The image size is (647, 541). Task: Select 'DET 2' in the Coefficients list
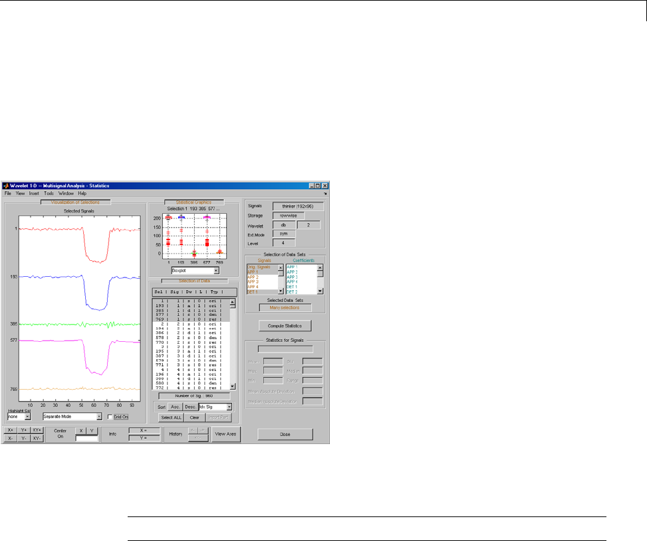[302, 291]
